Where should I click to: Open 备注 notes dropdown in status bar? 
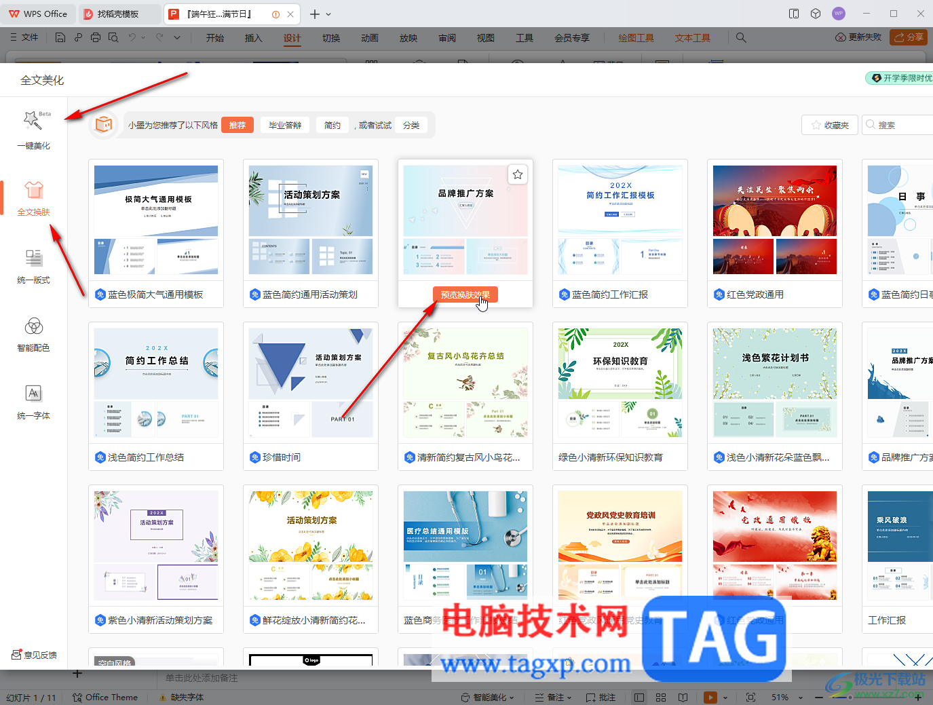pos(553,697)
